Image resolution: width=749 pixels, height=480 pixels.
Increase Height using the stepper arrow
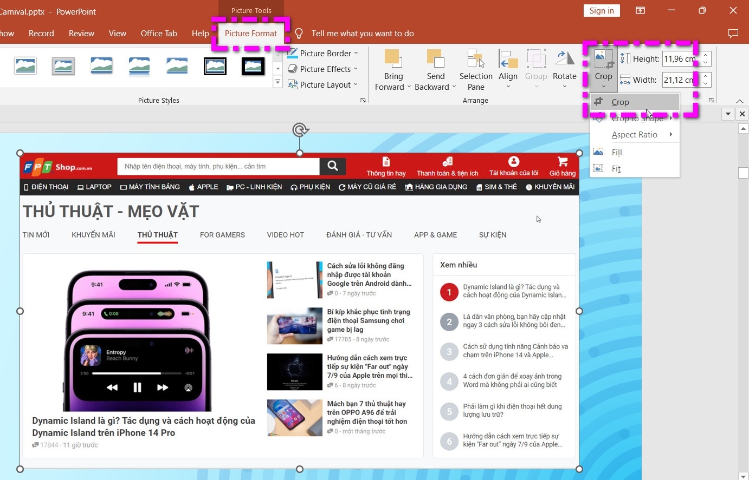[x=706, y=55]
